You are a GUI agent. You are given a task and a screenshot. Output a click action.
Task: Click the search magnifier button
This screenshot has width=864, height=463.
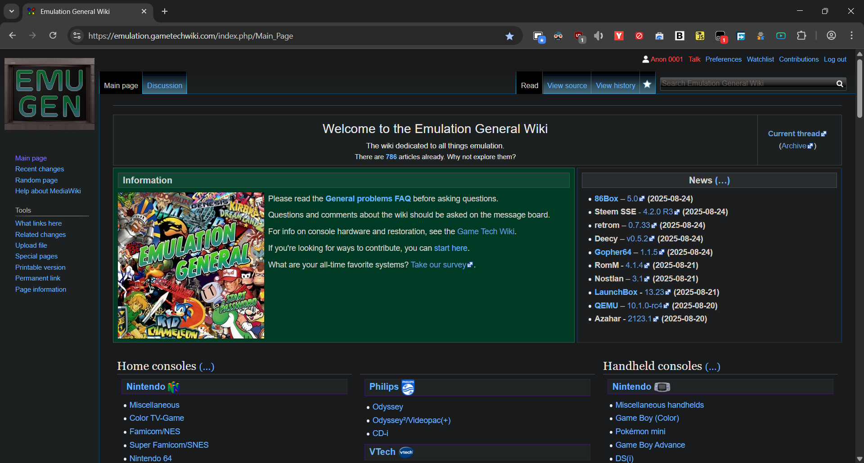(840, 84)
